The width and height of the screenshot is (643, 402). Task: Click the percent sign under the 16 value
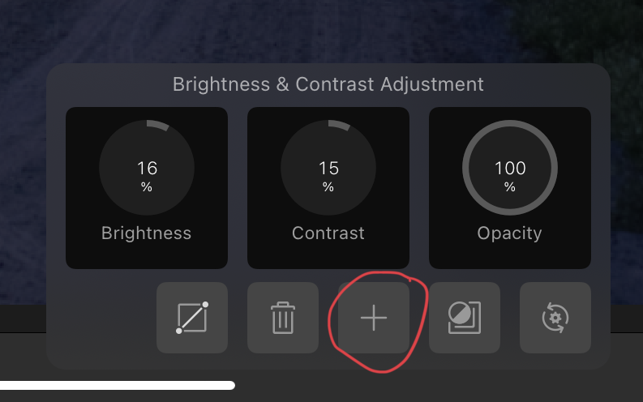[x=147, y=187]
